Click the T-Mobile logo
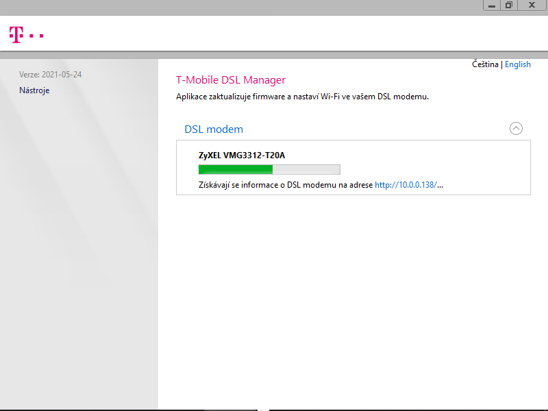 (26, 35)
